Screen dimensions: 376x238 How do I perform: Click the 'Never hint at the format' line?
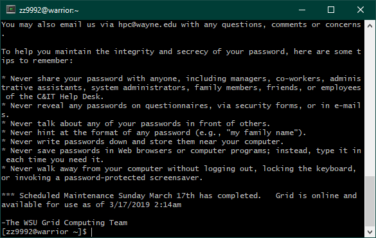154,133
